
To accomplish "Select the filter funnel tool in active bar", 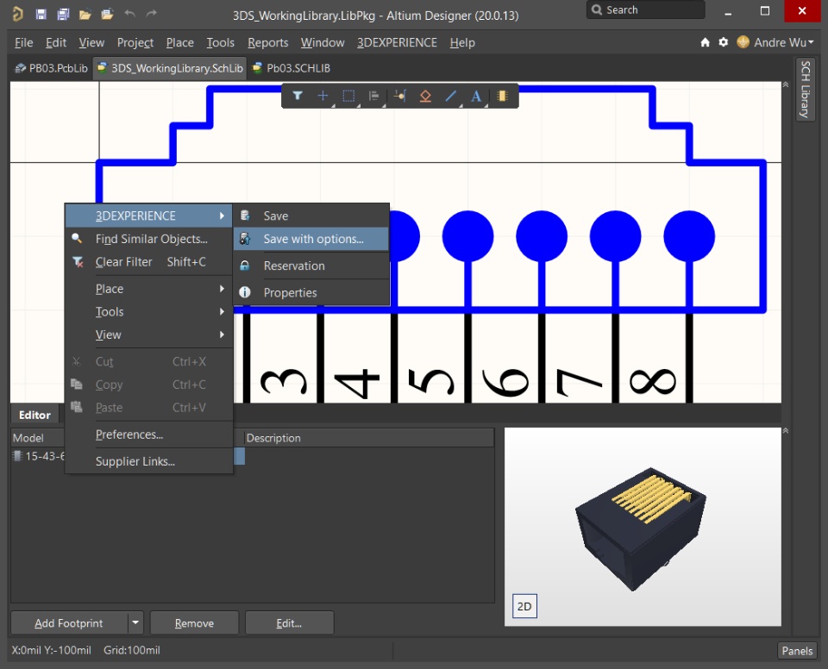I will tap(298, 96).
